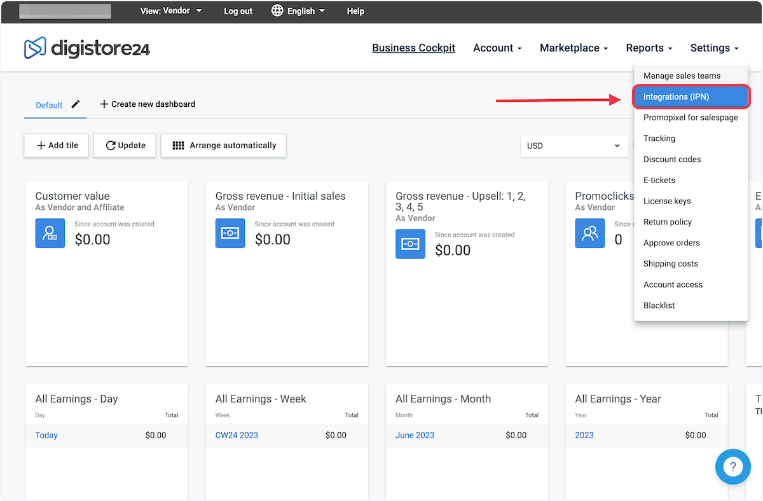Click the globe language icon
Viewport: 763px width, 501px height.
point(277,11)
